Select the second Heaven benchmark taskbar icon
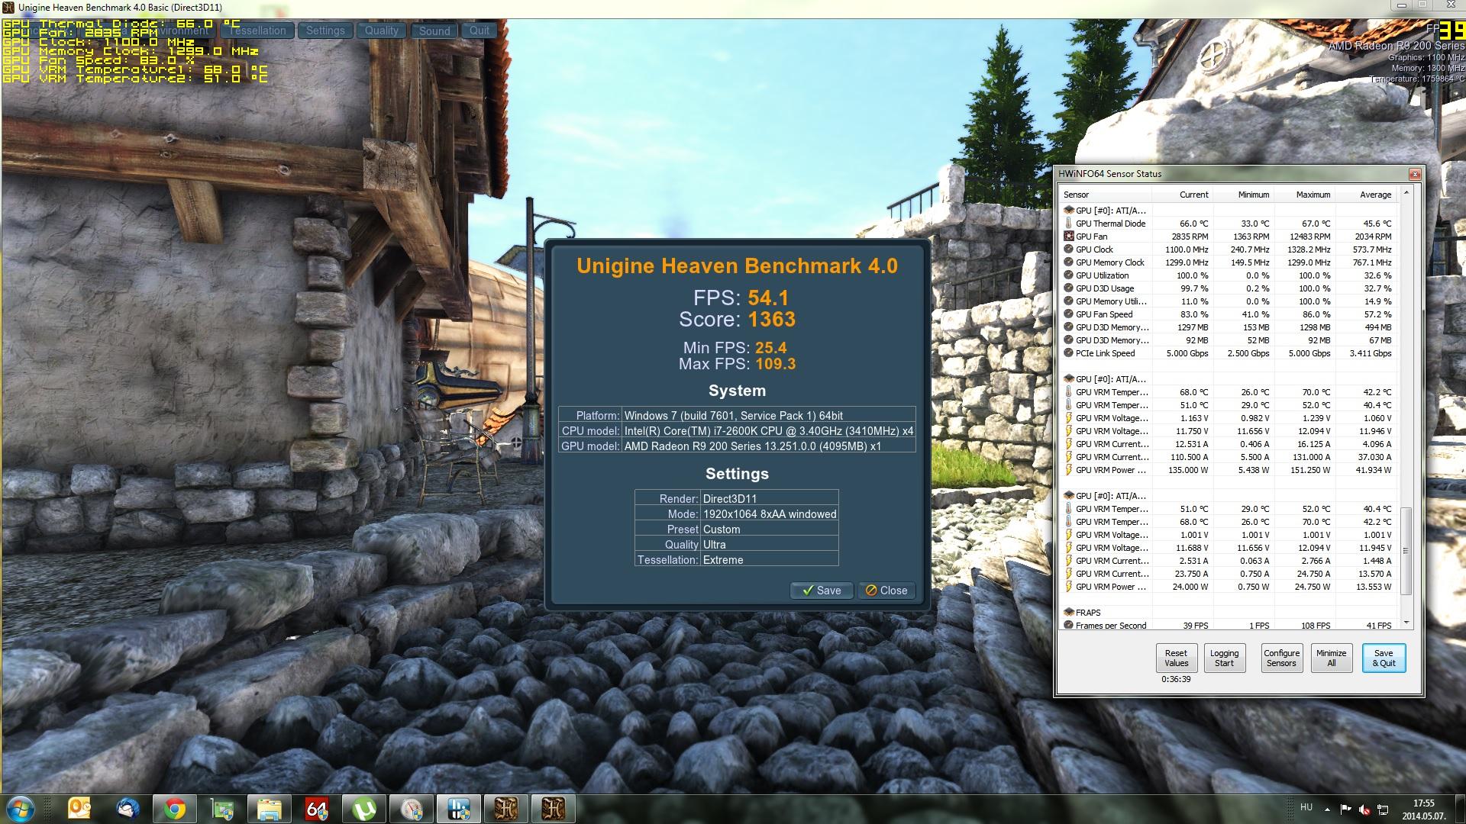Viewport: 1466px width, 824px height. tap(554, 809)
